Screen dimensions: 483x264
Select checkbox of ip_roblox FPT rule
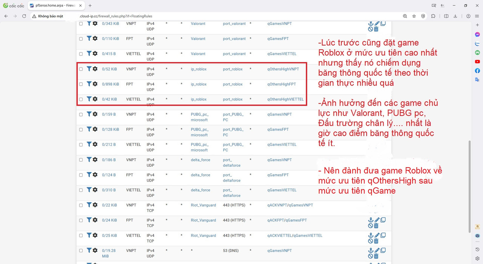[81, 84]
